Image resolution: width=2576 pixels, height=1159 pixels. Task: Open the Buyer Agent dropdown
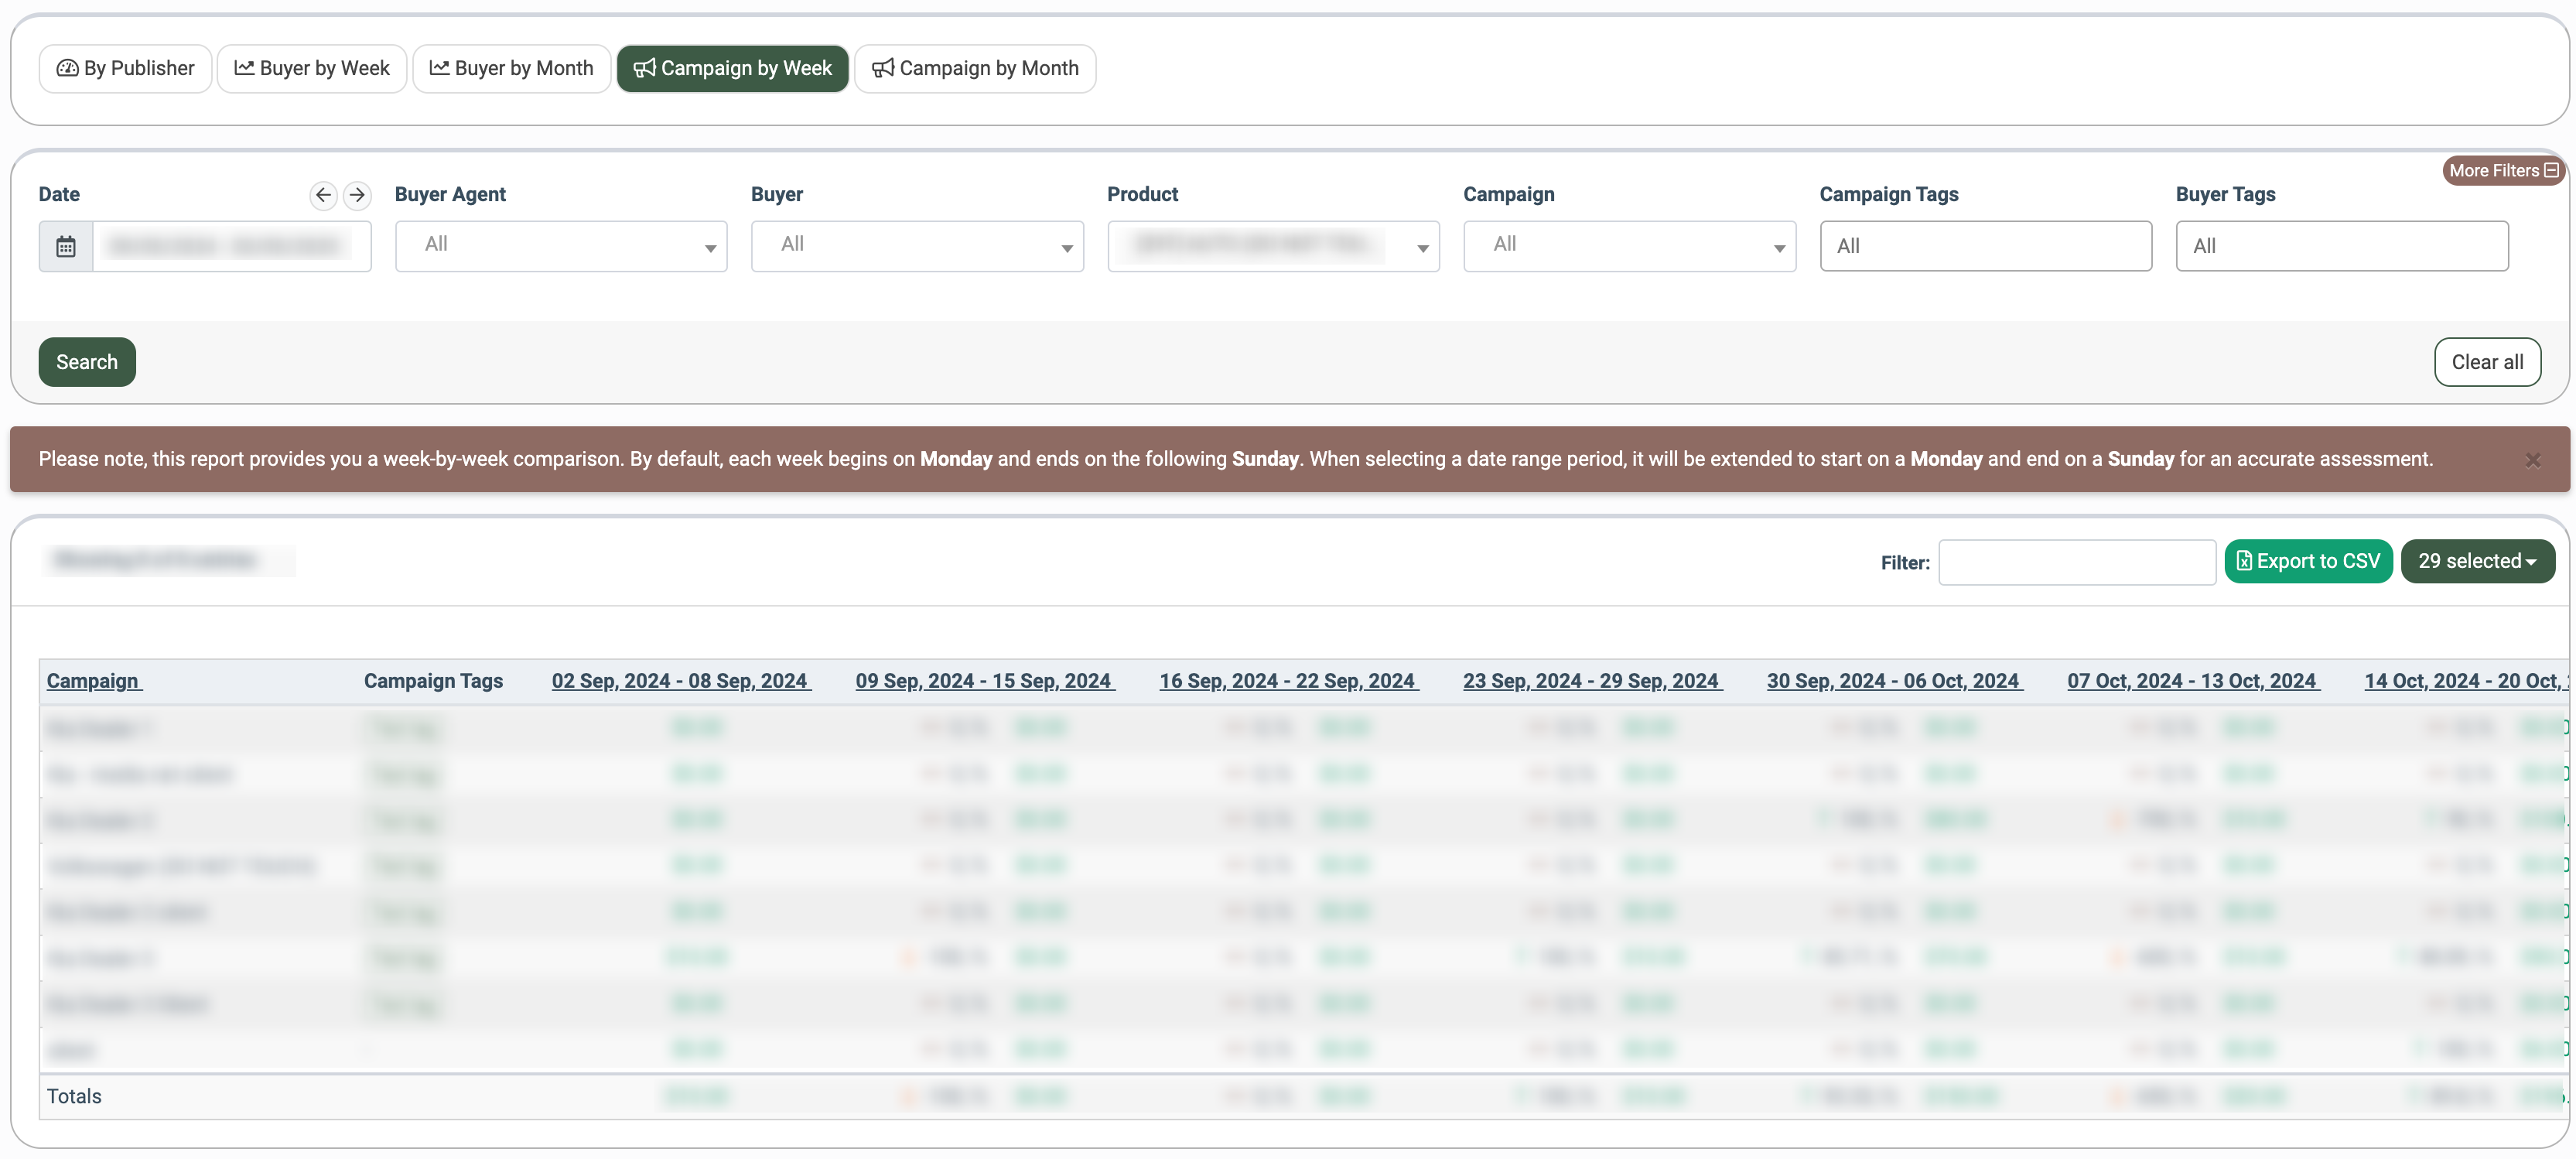pos(560,246)
